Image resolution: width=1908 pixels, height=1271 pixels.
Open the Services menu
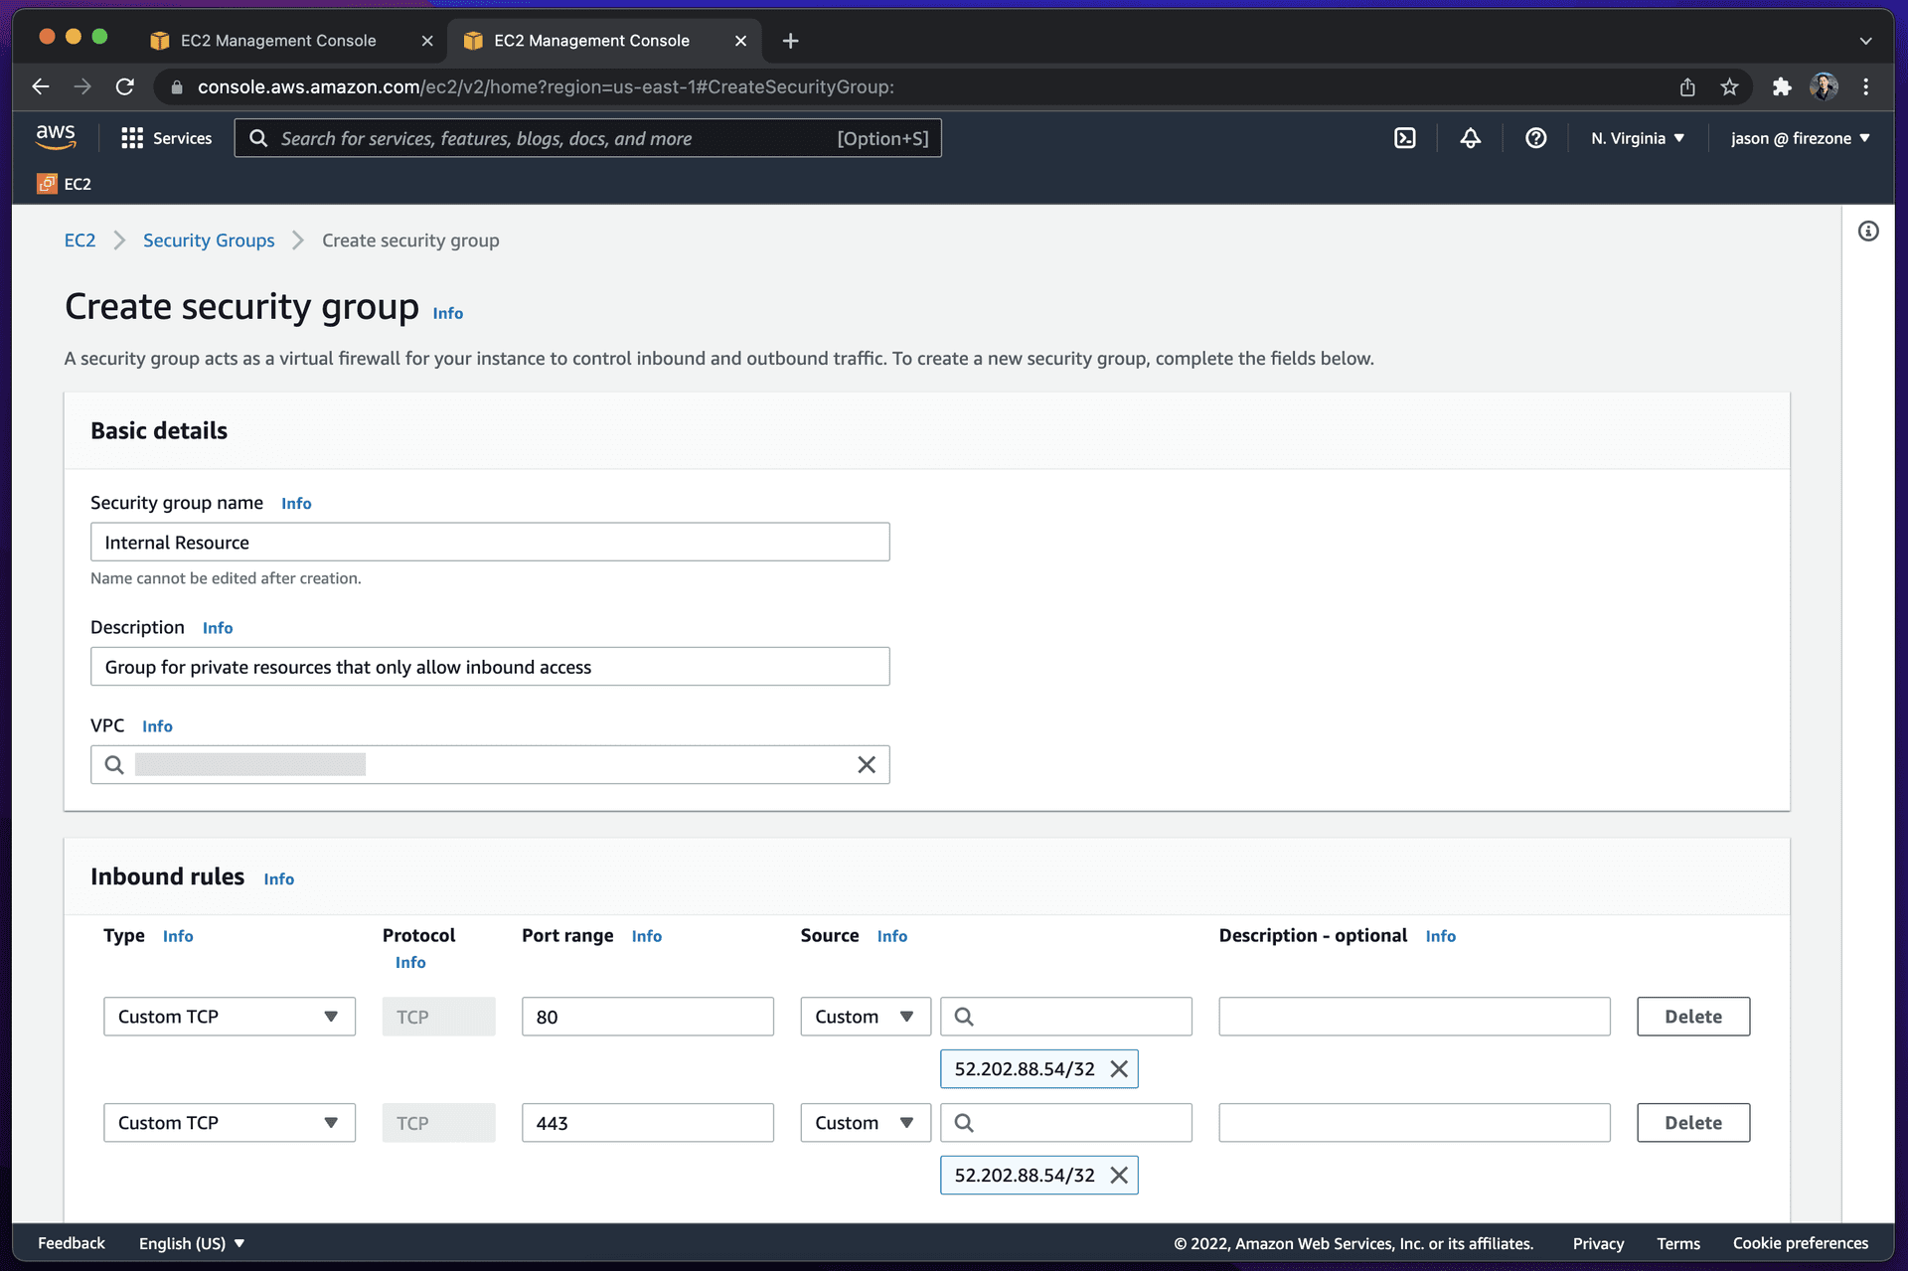(x=166, y=138)
